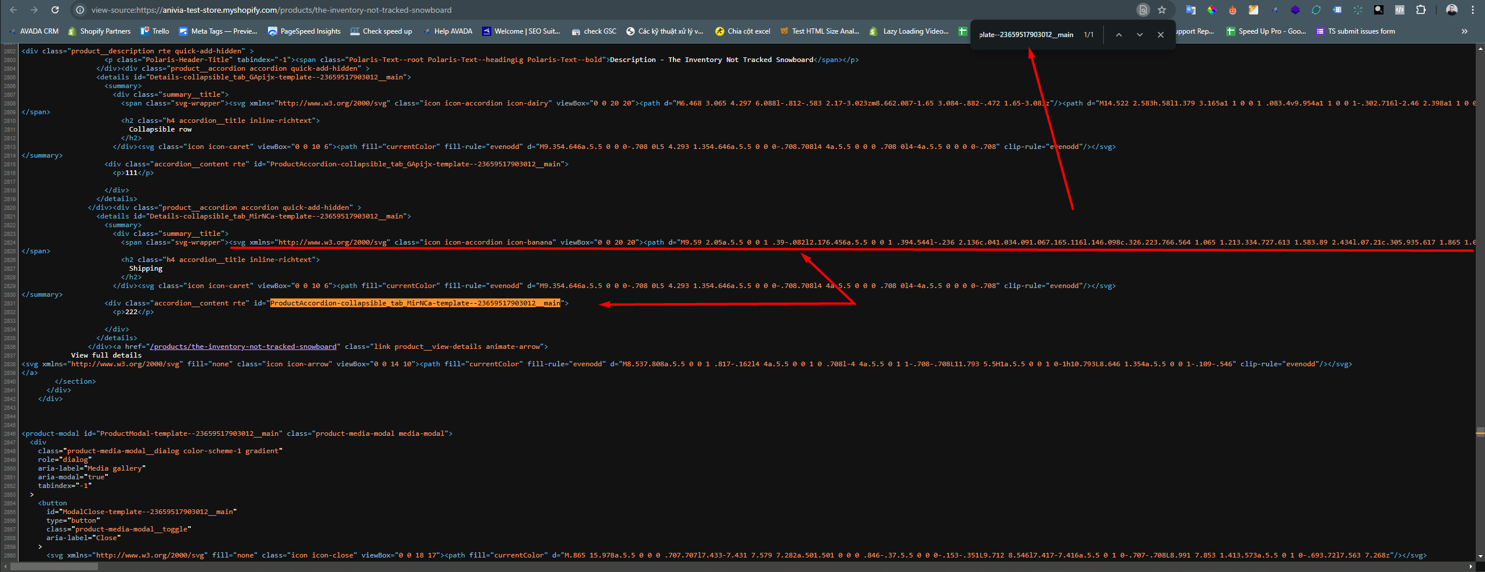Viewport: 1485px width, 572px height.
Task: Click the Description Inventory Not Tracked Snowboard line
Action: [x=481, y=60]
